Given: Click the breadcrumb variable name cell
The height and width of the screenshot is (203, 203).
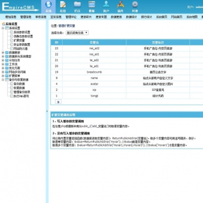Looking at the screenshot, I should pyautogui.click(x=94, y=72).
